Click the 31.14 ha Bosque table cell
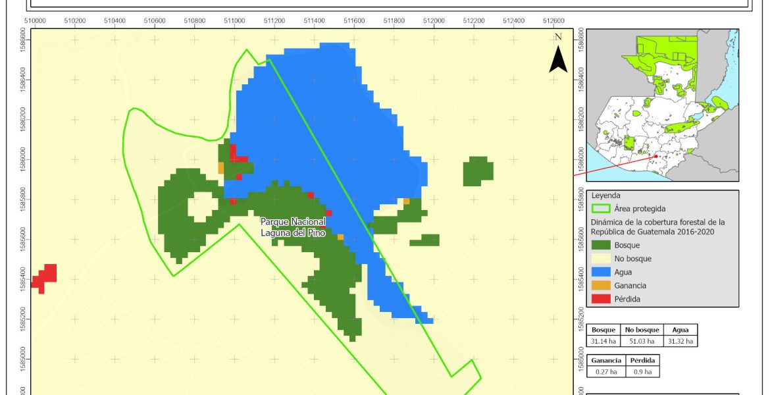The height and width of the screenshot is (395, 770). click(x=603, y=342)
